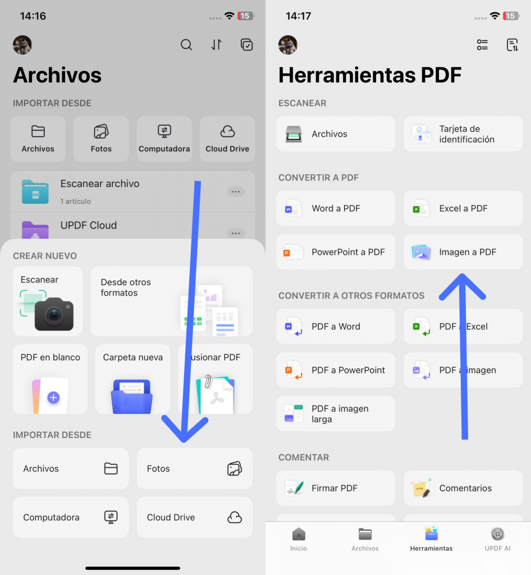
Task: Open the UPDF Cloud folder
Action: click(x=132, y=227)
